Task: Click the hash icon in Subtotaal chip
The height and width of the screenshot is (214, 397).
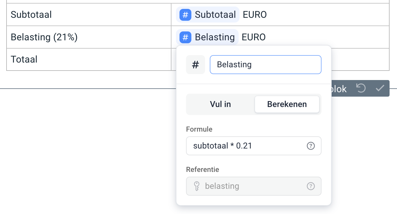Action: [x=185, y=15]
